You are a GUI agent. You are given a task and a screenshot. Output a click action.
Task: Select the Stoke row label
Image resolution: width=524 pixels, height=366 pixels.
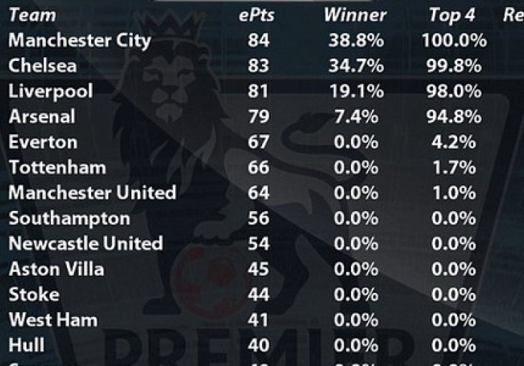click(x=34, y=294)
